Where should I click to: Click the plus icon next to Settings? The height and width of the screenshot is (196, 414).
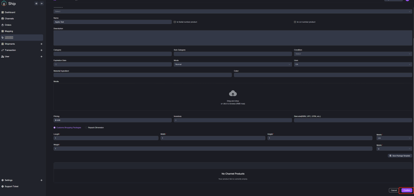point(41,180)
